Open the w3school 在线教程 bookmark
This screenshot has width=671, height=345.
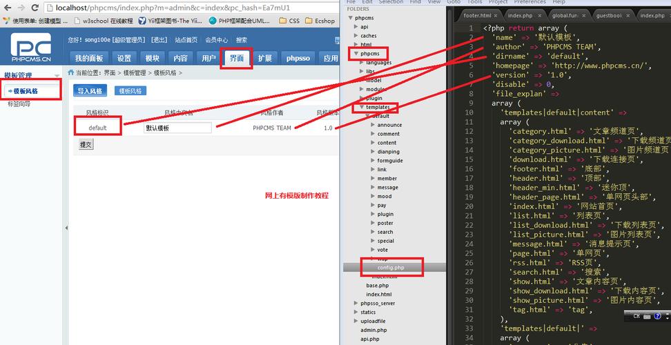coord(104,21)
